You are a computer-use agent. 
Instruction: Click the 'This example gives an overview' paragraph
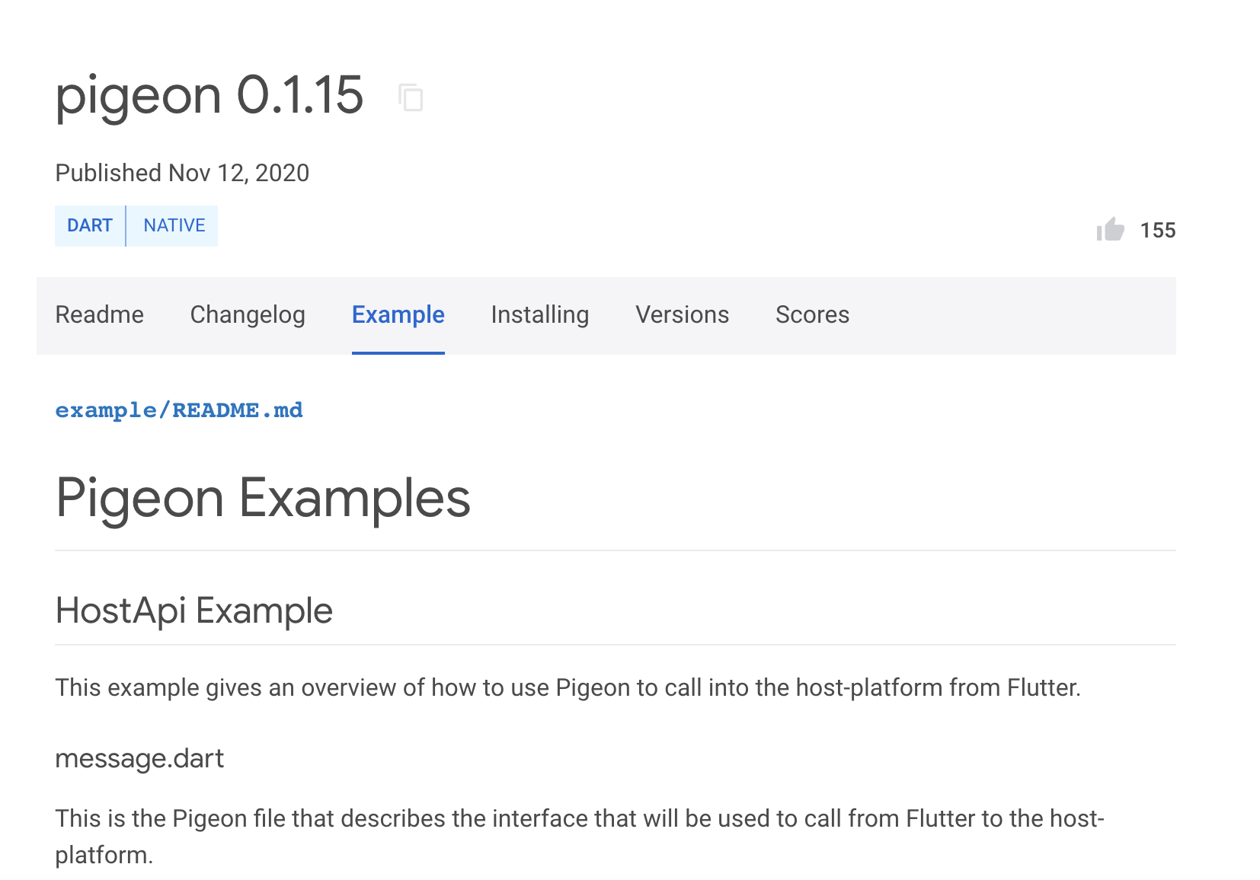coord(568,687)
